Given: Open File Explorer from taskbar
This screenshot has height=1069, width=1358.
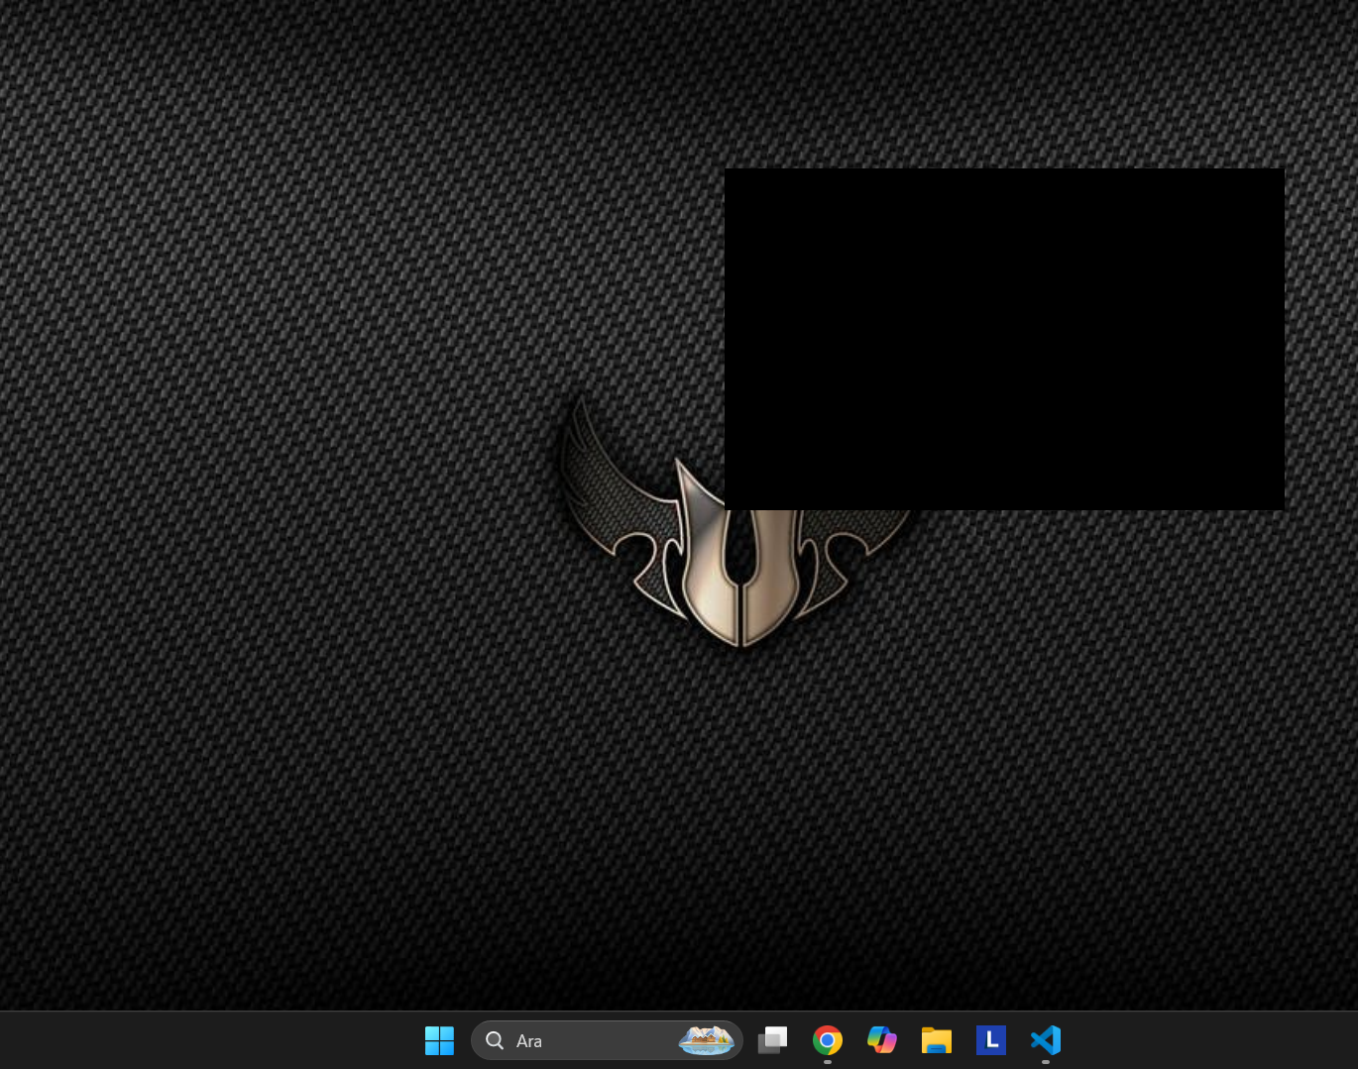Looking at the screenshot, I should (937, 1040).
